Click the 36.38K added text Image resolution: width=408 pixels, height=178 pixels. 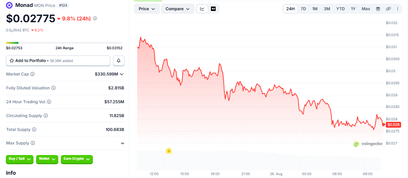click(61, 61)
